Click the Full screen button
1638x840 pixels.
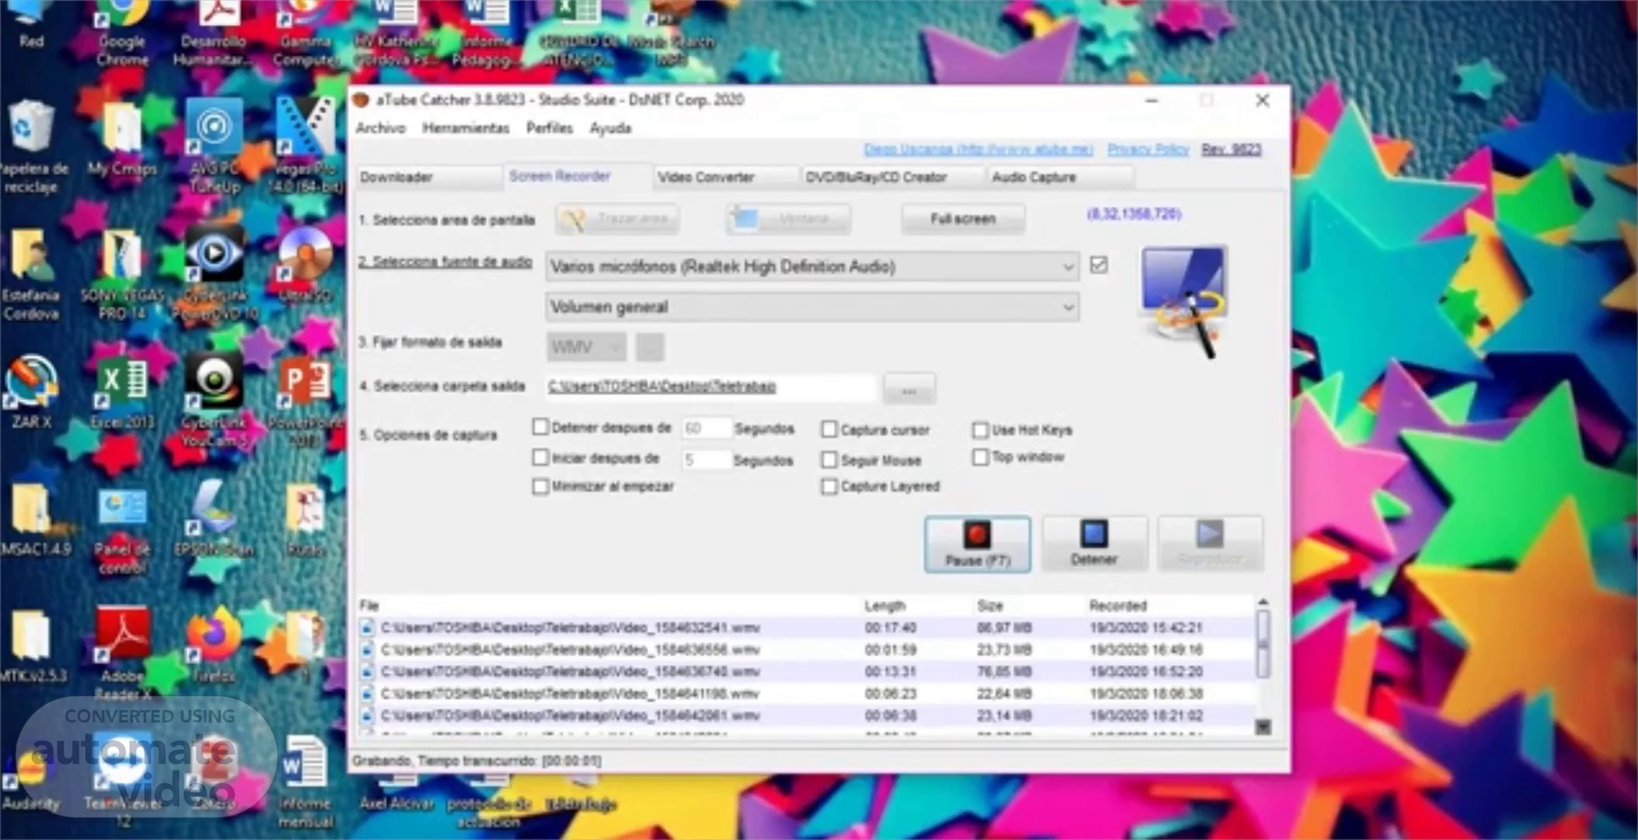click(x=962, y=219)
